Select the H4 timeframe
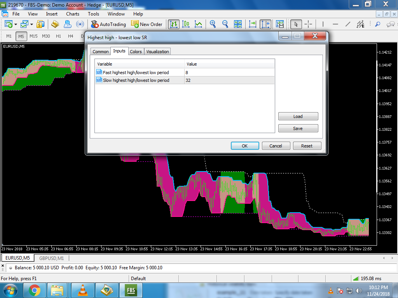Image resolution: width=398 pixels, height=298 pixels. (71, 36)
